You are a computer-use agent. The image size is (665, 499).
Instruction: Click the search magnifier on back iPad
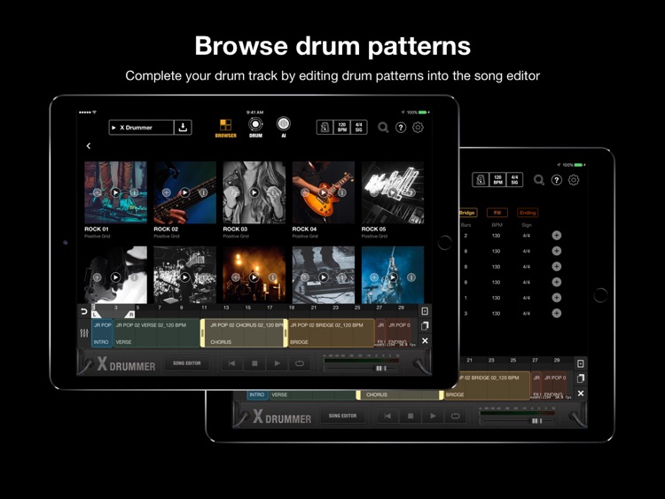click(x=538, y=180)
